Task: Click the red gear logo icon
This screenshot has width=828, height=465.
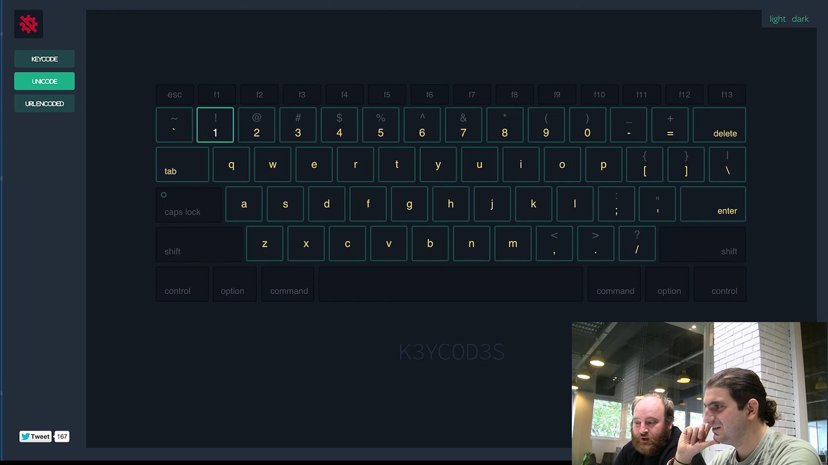Action: 28,25
